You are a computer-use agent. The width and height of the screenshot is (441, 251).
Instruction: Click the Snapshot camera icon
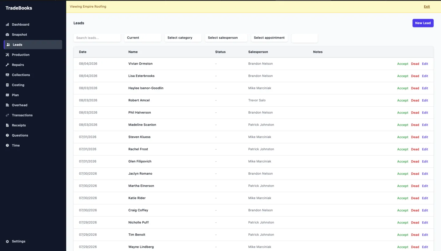[7, 35]
